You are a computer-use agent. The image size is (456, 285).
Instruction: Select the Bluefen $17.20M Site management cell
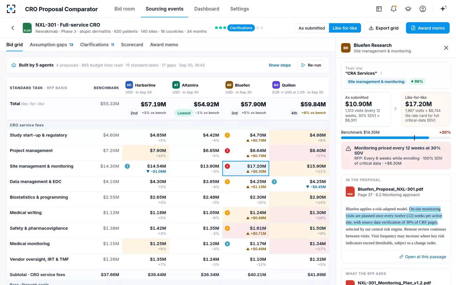tap(246, 168)
